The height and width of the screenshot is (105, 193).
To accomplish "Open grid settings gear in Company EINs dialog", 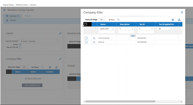I will [173, 20].
